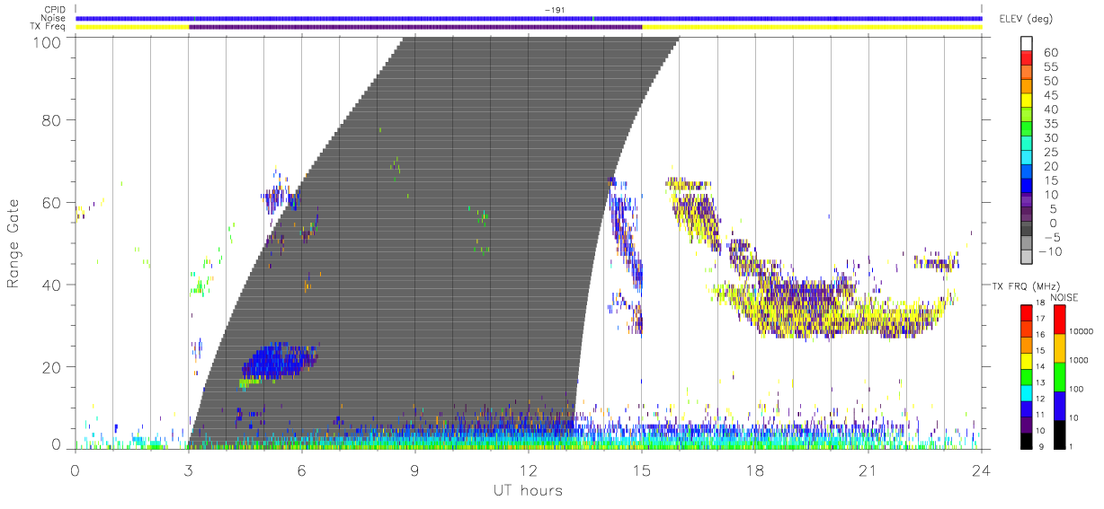The height and width of the screenshot is (509, 1104).
Task: Pick the black 9–10 MHz TX FRQ swatch
Action: pos(1028,439)
